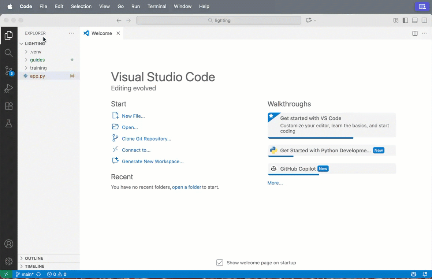Toggle the bottom panel visibility
The height and width of the screenshot is (279, 432).
[415, 20]
